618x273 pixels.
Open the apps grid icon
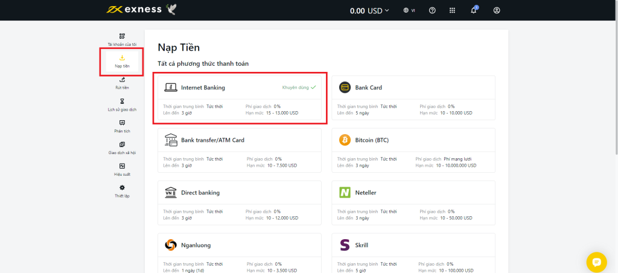pyautogui.click(x=452, y=10)
